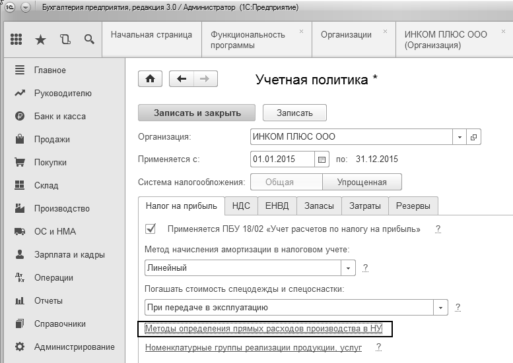The width and height of the screenshot is (513, 363).
Task: Open calendar picker for Применяется с date
Action: [322, 159]
